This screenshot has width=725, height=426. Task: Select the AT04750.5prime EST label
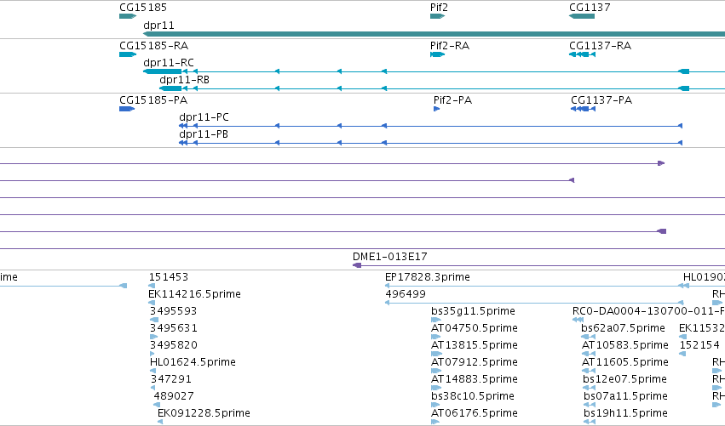(x=475, y=328)
